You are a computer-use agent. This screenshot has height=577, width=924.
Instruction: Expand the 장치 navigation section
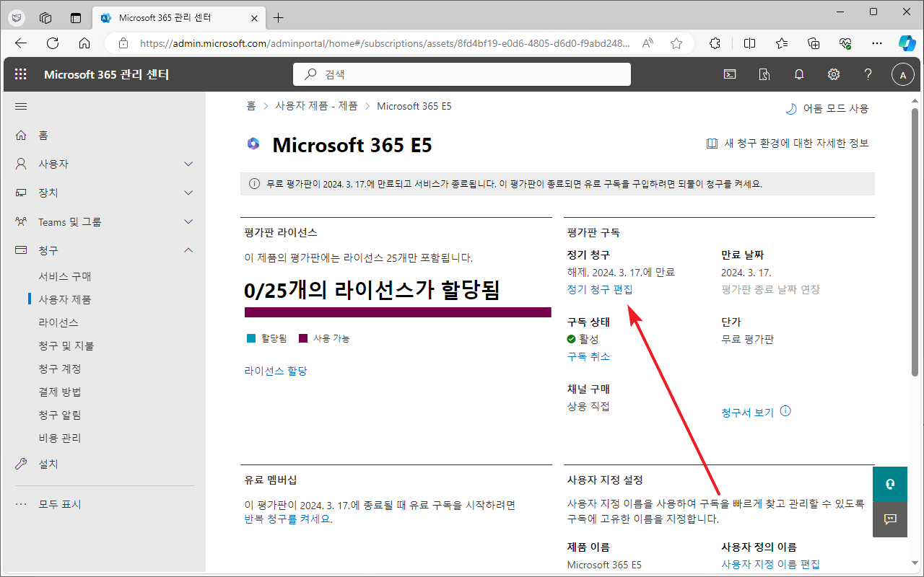coord(188,193)
